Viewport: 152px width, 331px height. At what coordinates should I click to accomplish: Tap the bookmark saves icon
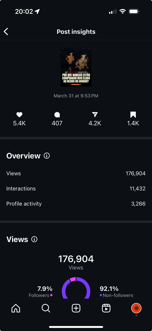133,115
